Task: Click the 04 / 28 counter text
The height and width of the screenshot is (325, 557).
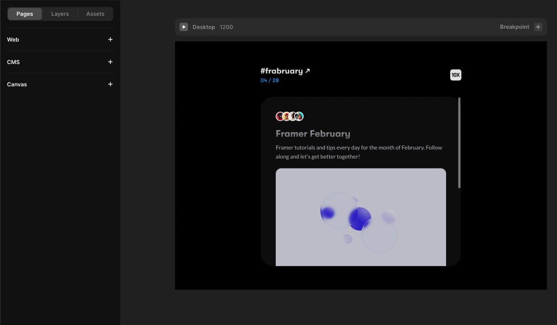Action: point(270,80)
